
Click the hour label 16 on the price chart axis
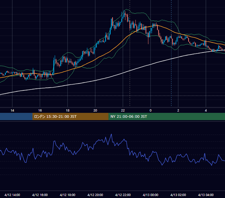pos(40,111)
